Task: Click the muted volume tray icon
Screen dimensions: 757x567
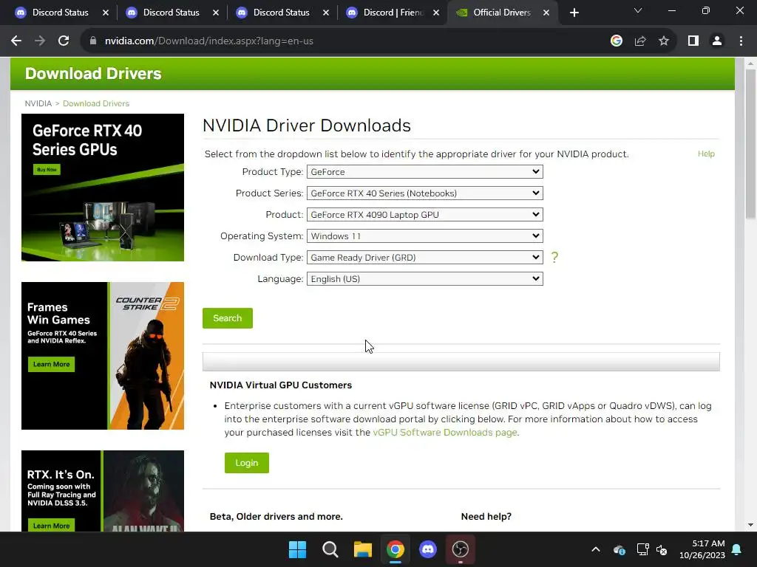Action: 662,549
